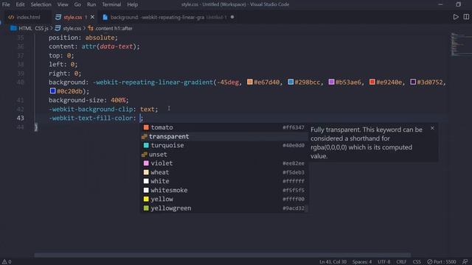Select turquoise from autocomplete list
The height and width of the screenshot is (265, 472).
(x=224, y=146)
